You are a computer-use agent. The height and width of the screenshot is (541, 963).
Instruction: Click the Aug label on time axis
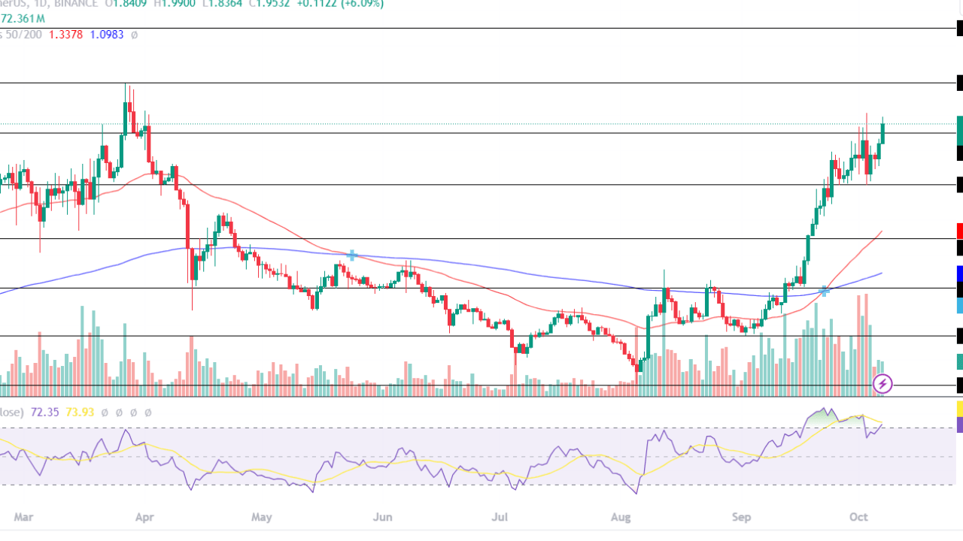click(x=621, y=517)
